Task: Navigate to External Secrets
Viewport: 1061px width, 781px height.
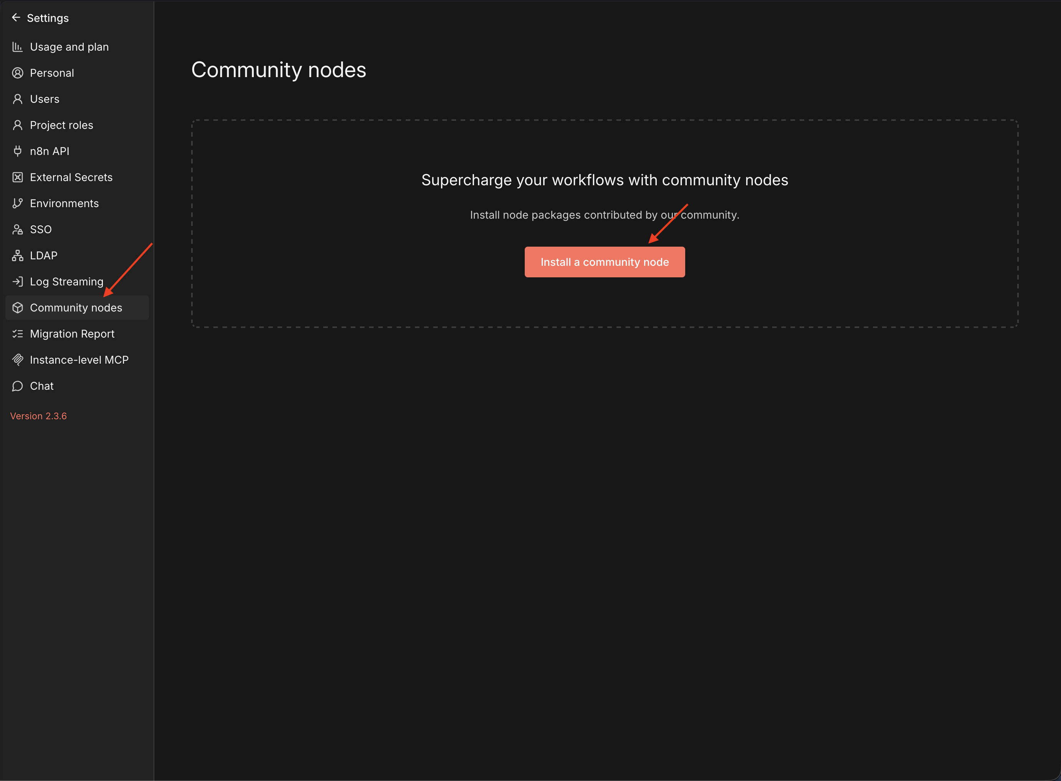Action: [77, 177]
